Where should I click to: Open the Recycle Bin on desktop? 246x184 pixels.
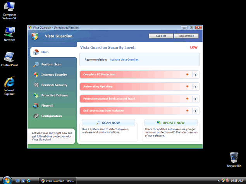234,157
